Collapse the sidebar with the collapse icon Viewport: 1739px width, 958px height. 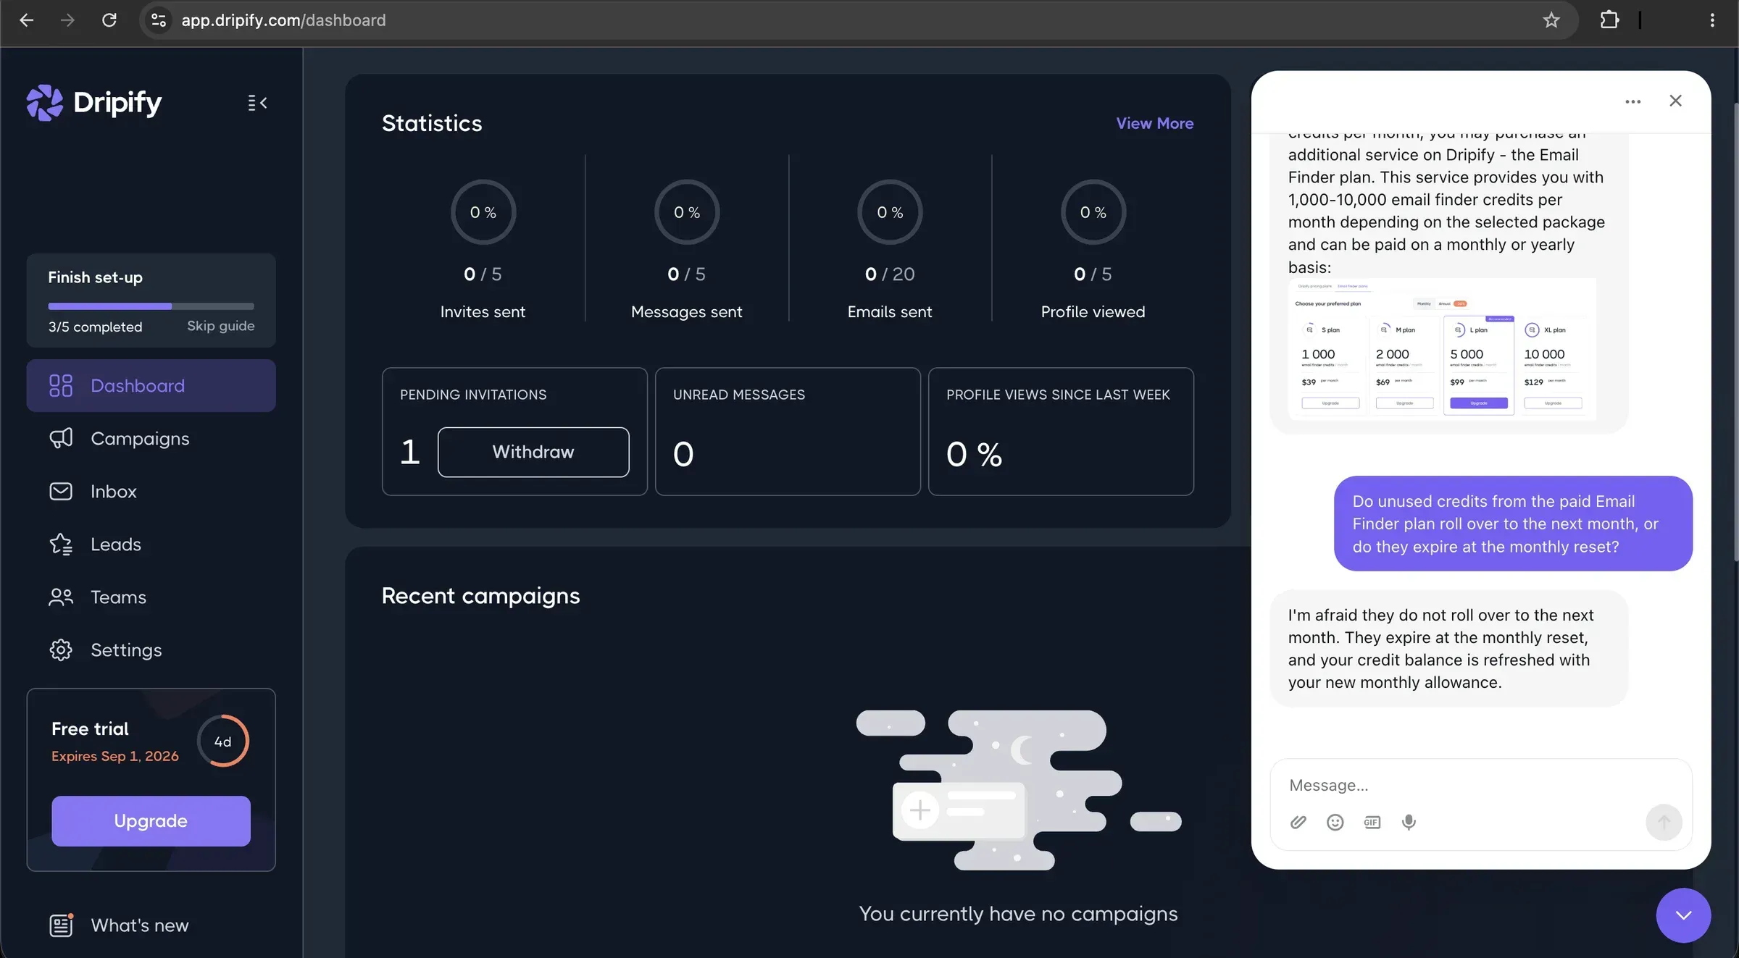[x=257, y=103]
